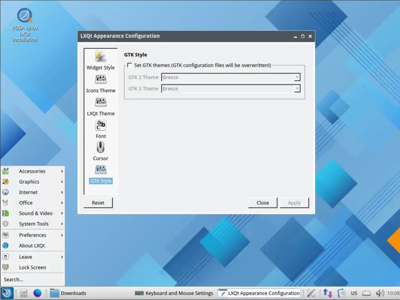
Task: Click the panel clock
Action: click(393, 293)
